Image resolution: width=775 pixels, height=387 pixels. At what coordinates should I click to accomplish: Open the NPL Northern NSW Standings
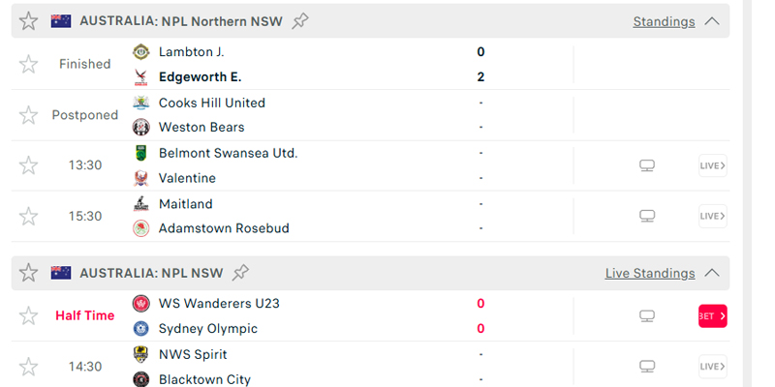point(664,21)
